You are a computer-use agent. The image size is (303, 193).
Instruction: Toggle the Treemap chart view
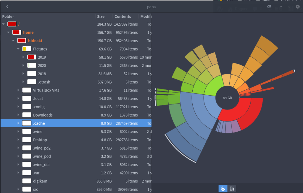pyautogui.click(x=232, y=188)
